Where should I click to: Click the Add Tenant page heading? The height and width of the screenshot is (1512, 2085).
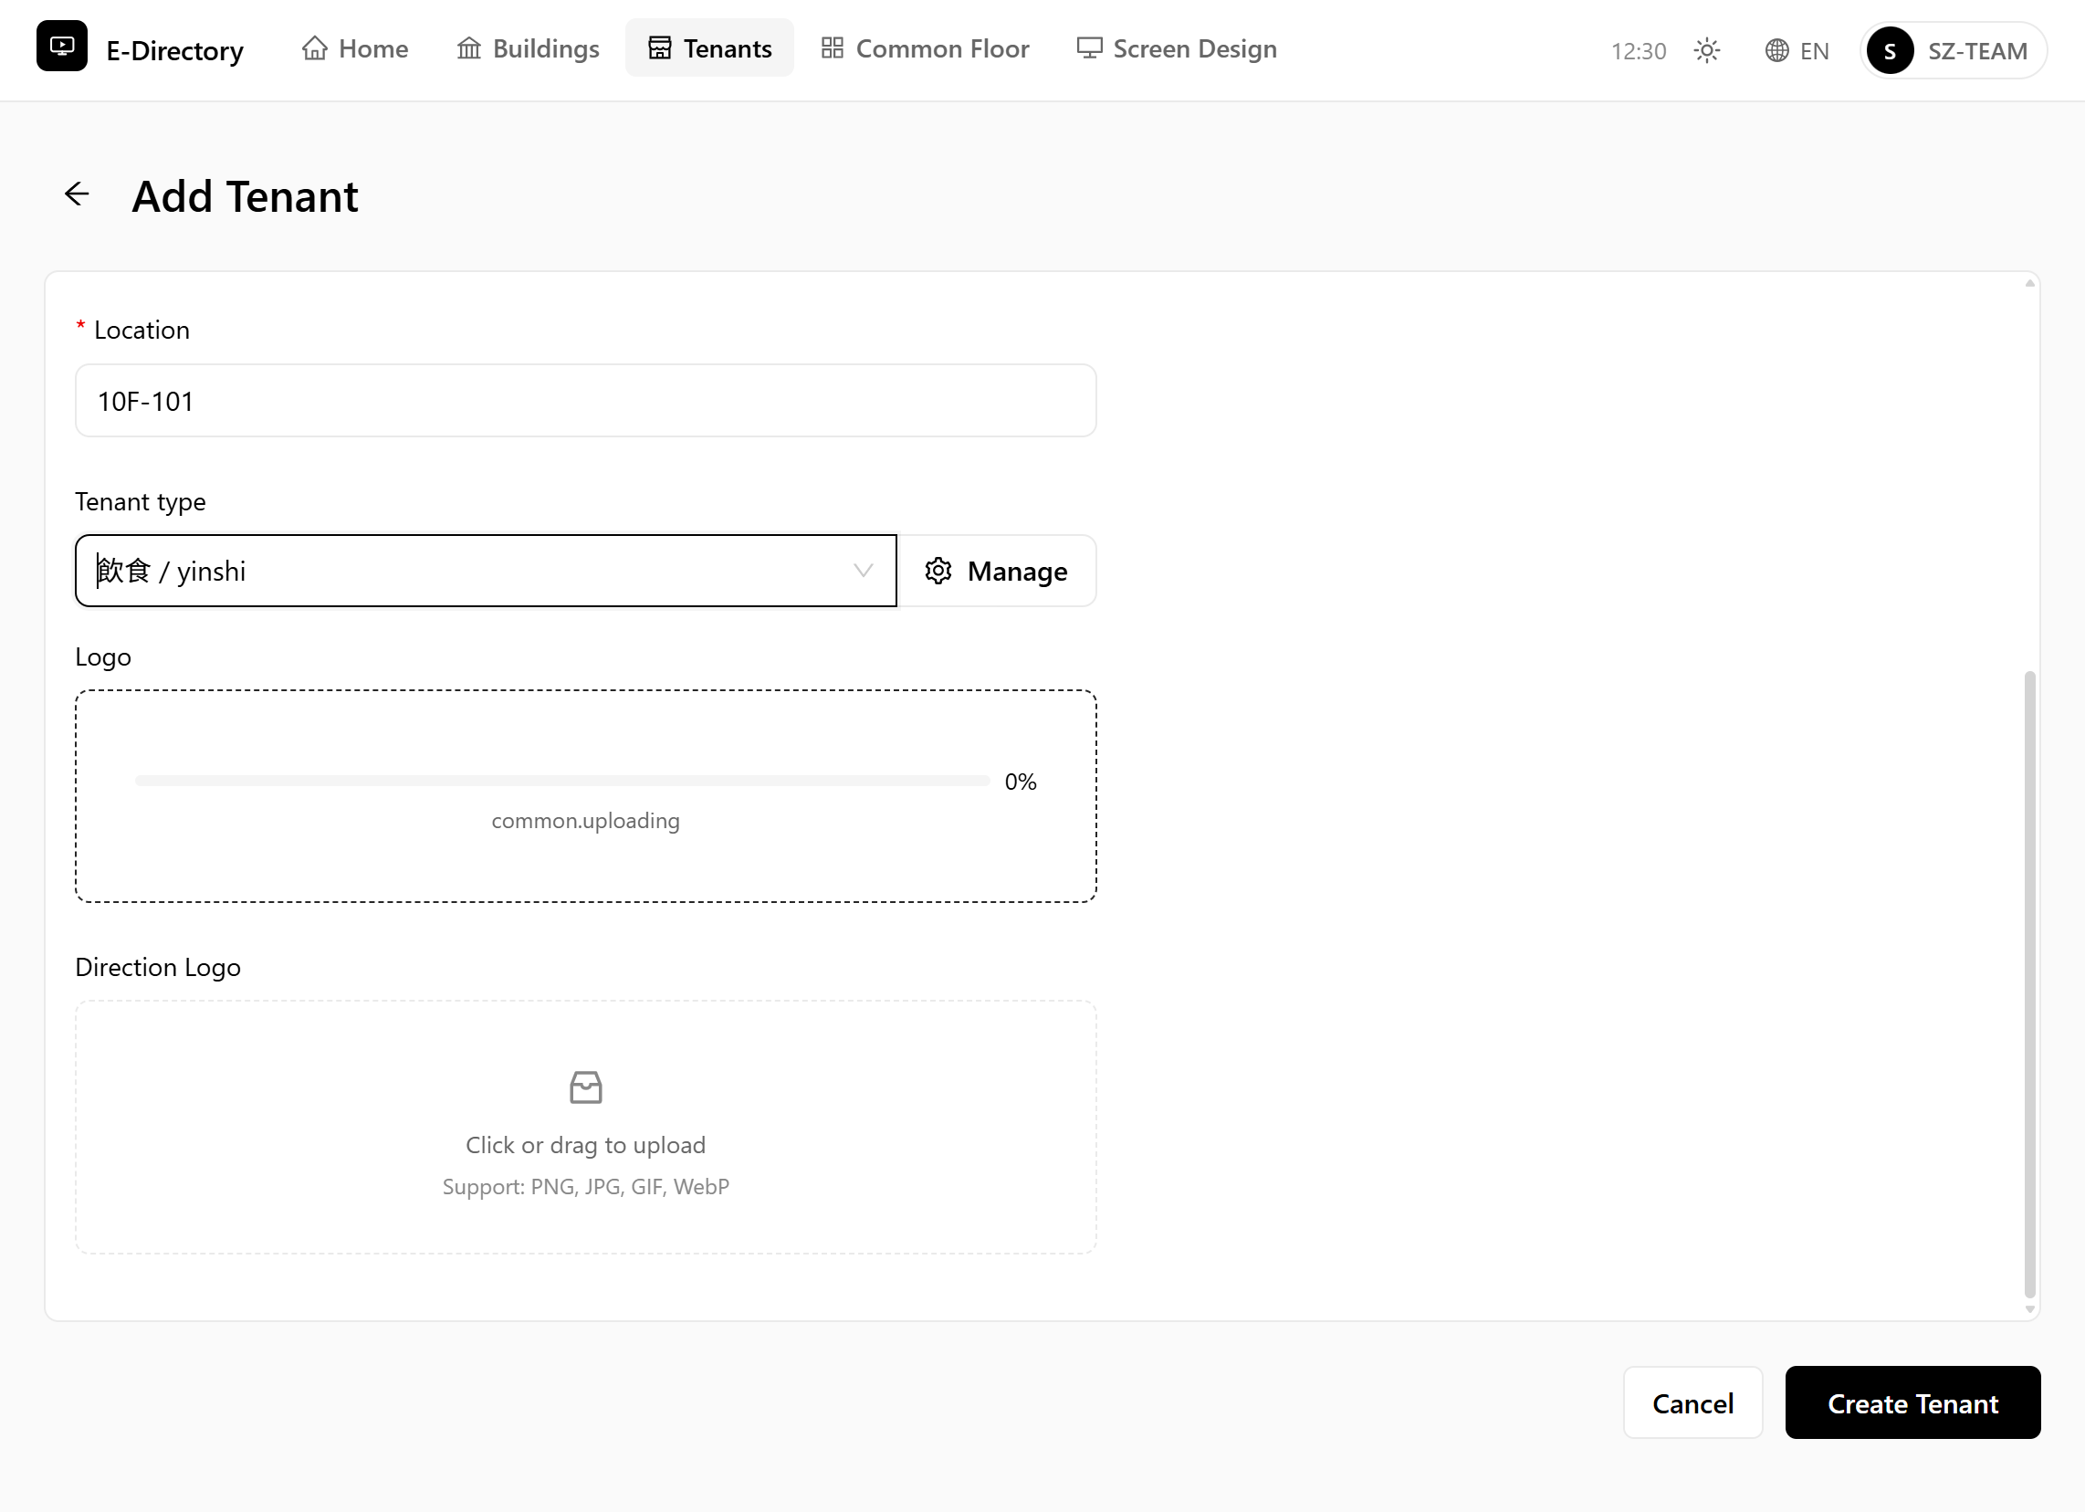(245, 196)
